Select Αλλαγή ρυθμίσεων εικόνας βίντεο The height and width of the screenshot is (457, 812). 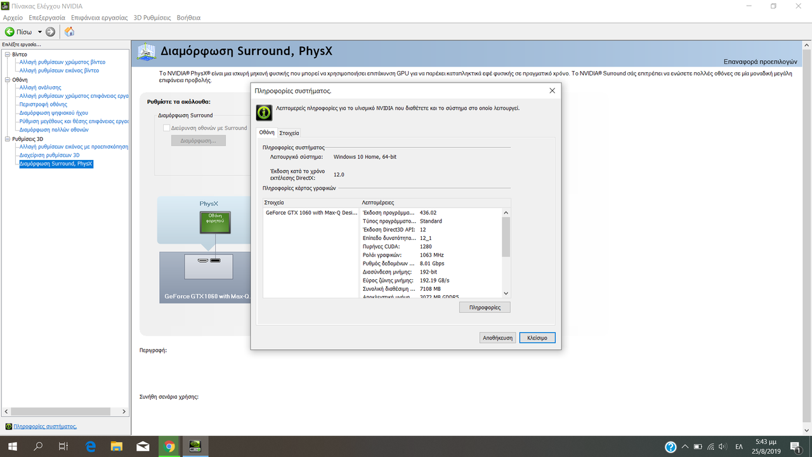click(59, 70)
